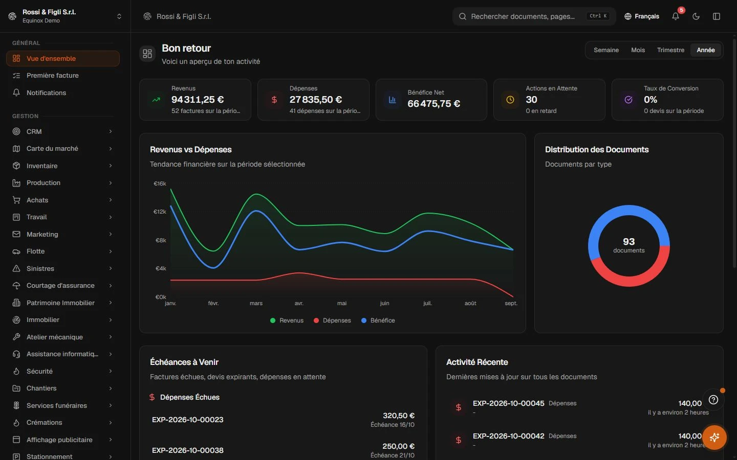
Task: Switch to the Semaine period tab
Action: point(606,50)
